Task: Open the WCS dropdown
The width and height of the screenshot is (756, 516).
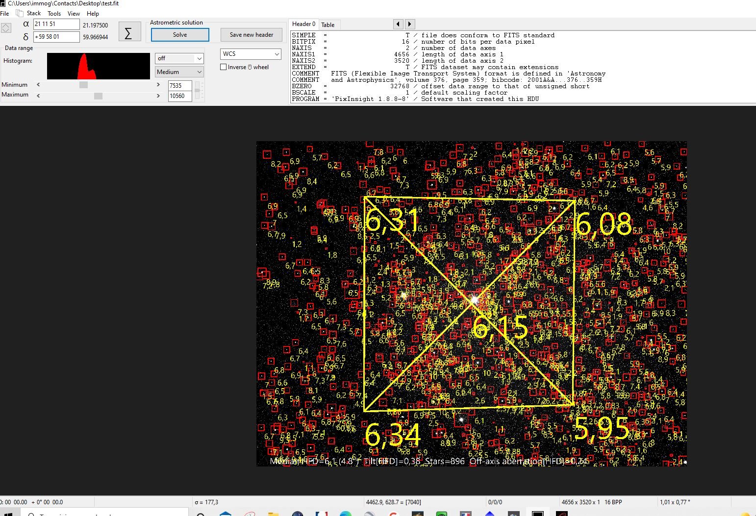Action: pyautogui.click(x=251, y=54)
